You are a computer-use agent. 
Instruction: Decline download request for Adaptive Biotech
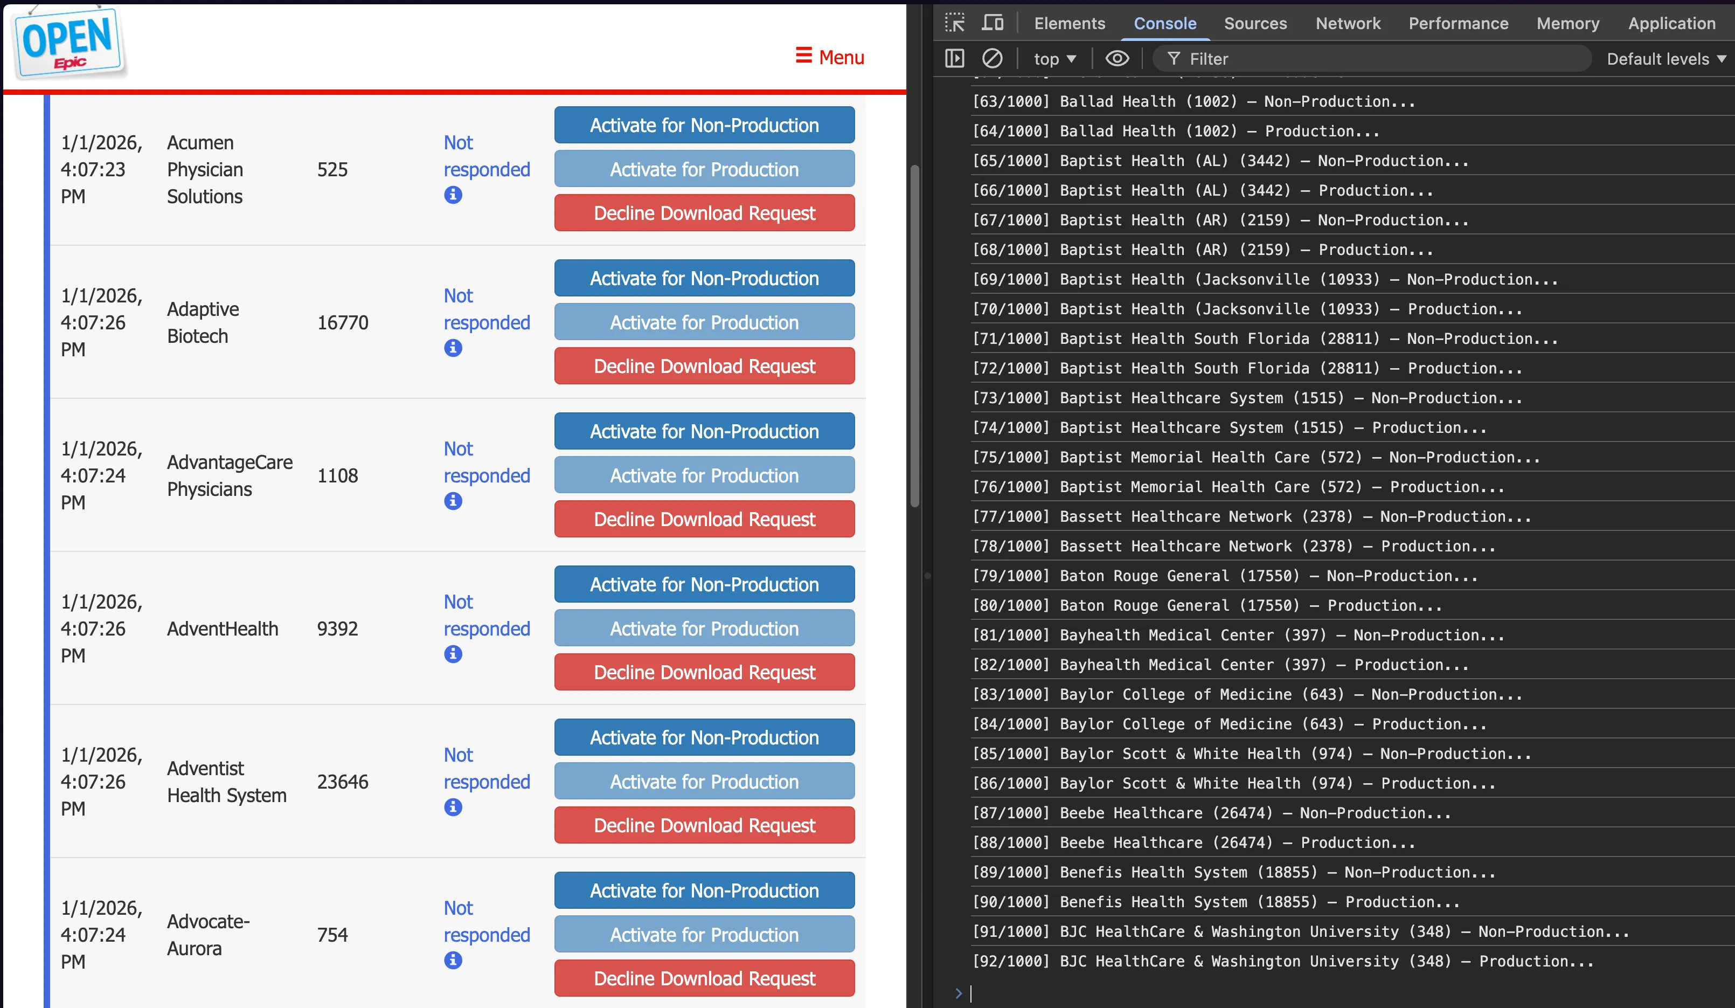click(x=704, y=366)
